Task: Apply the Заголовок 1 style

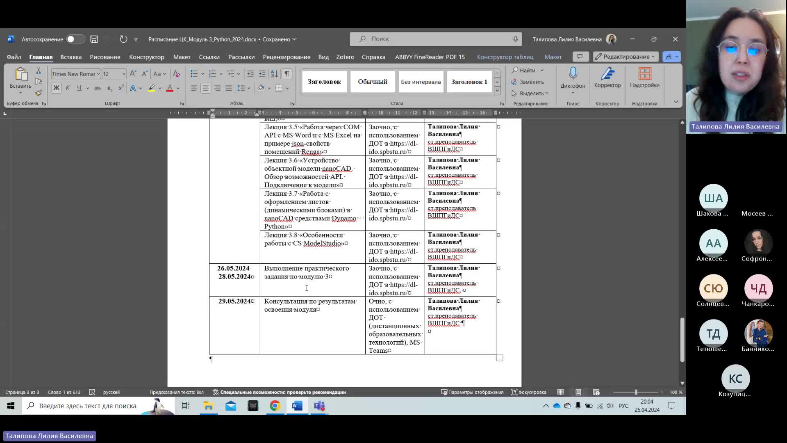Action: pos(469,82)
